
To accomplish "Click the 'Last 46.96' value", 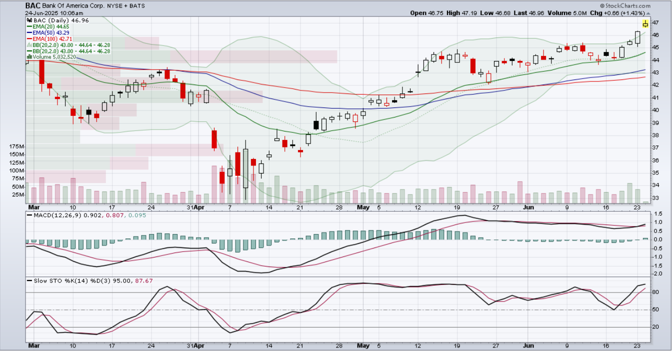I will [528, 13].
